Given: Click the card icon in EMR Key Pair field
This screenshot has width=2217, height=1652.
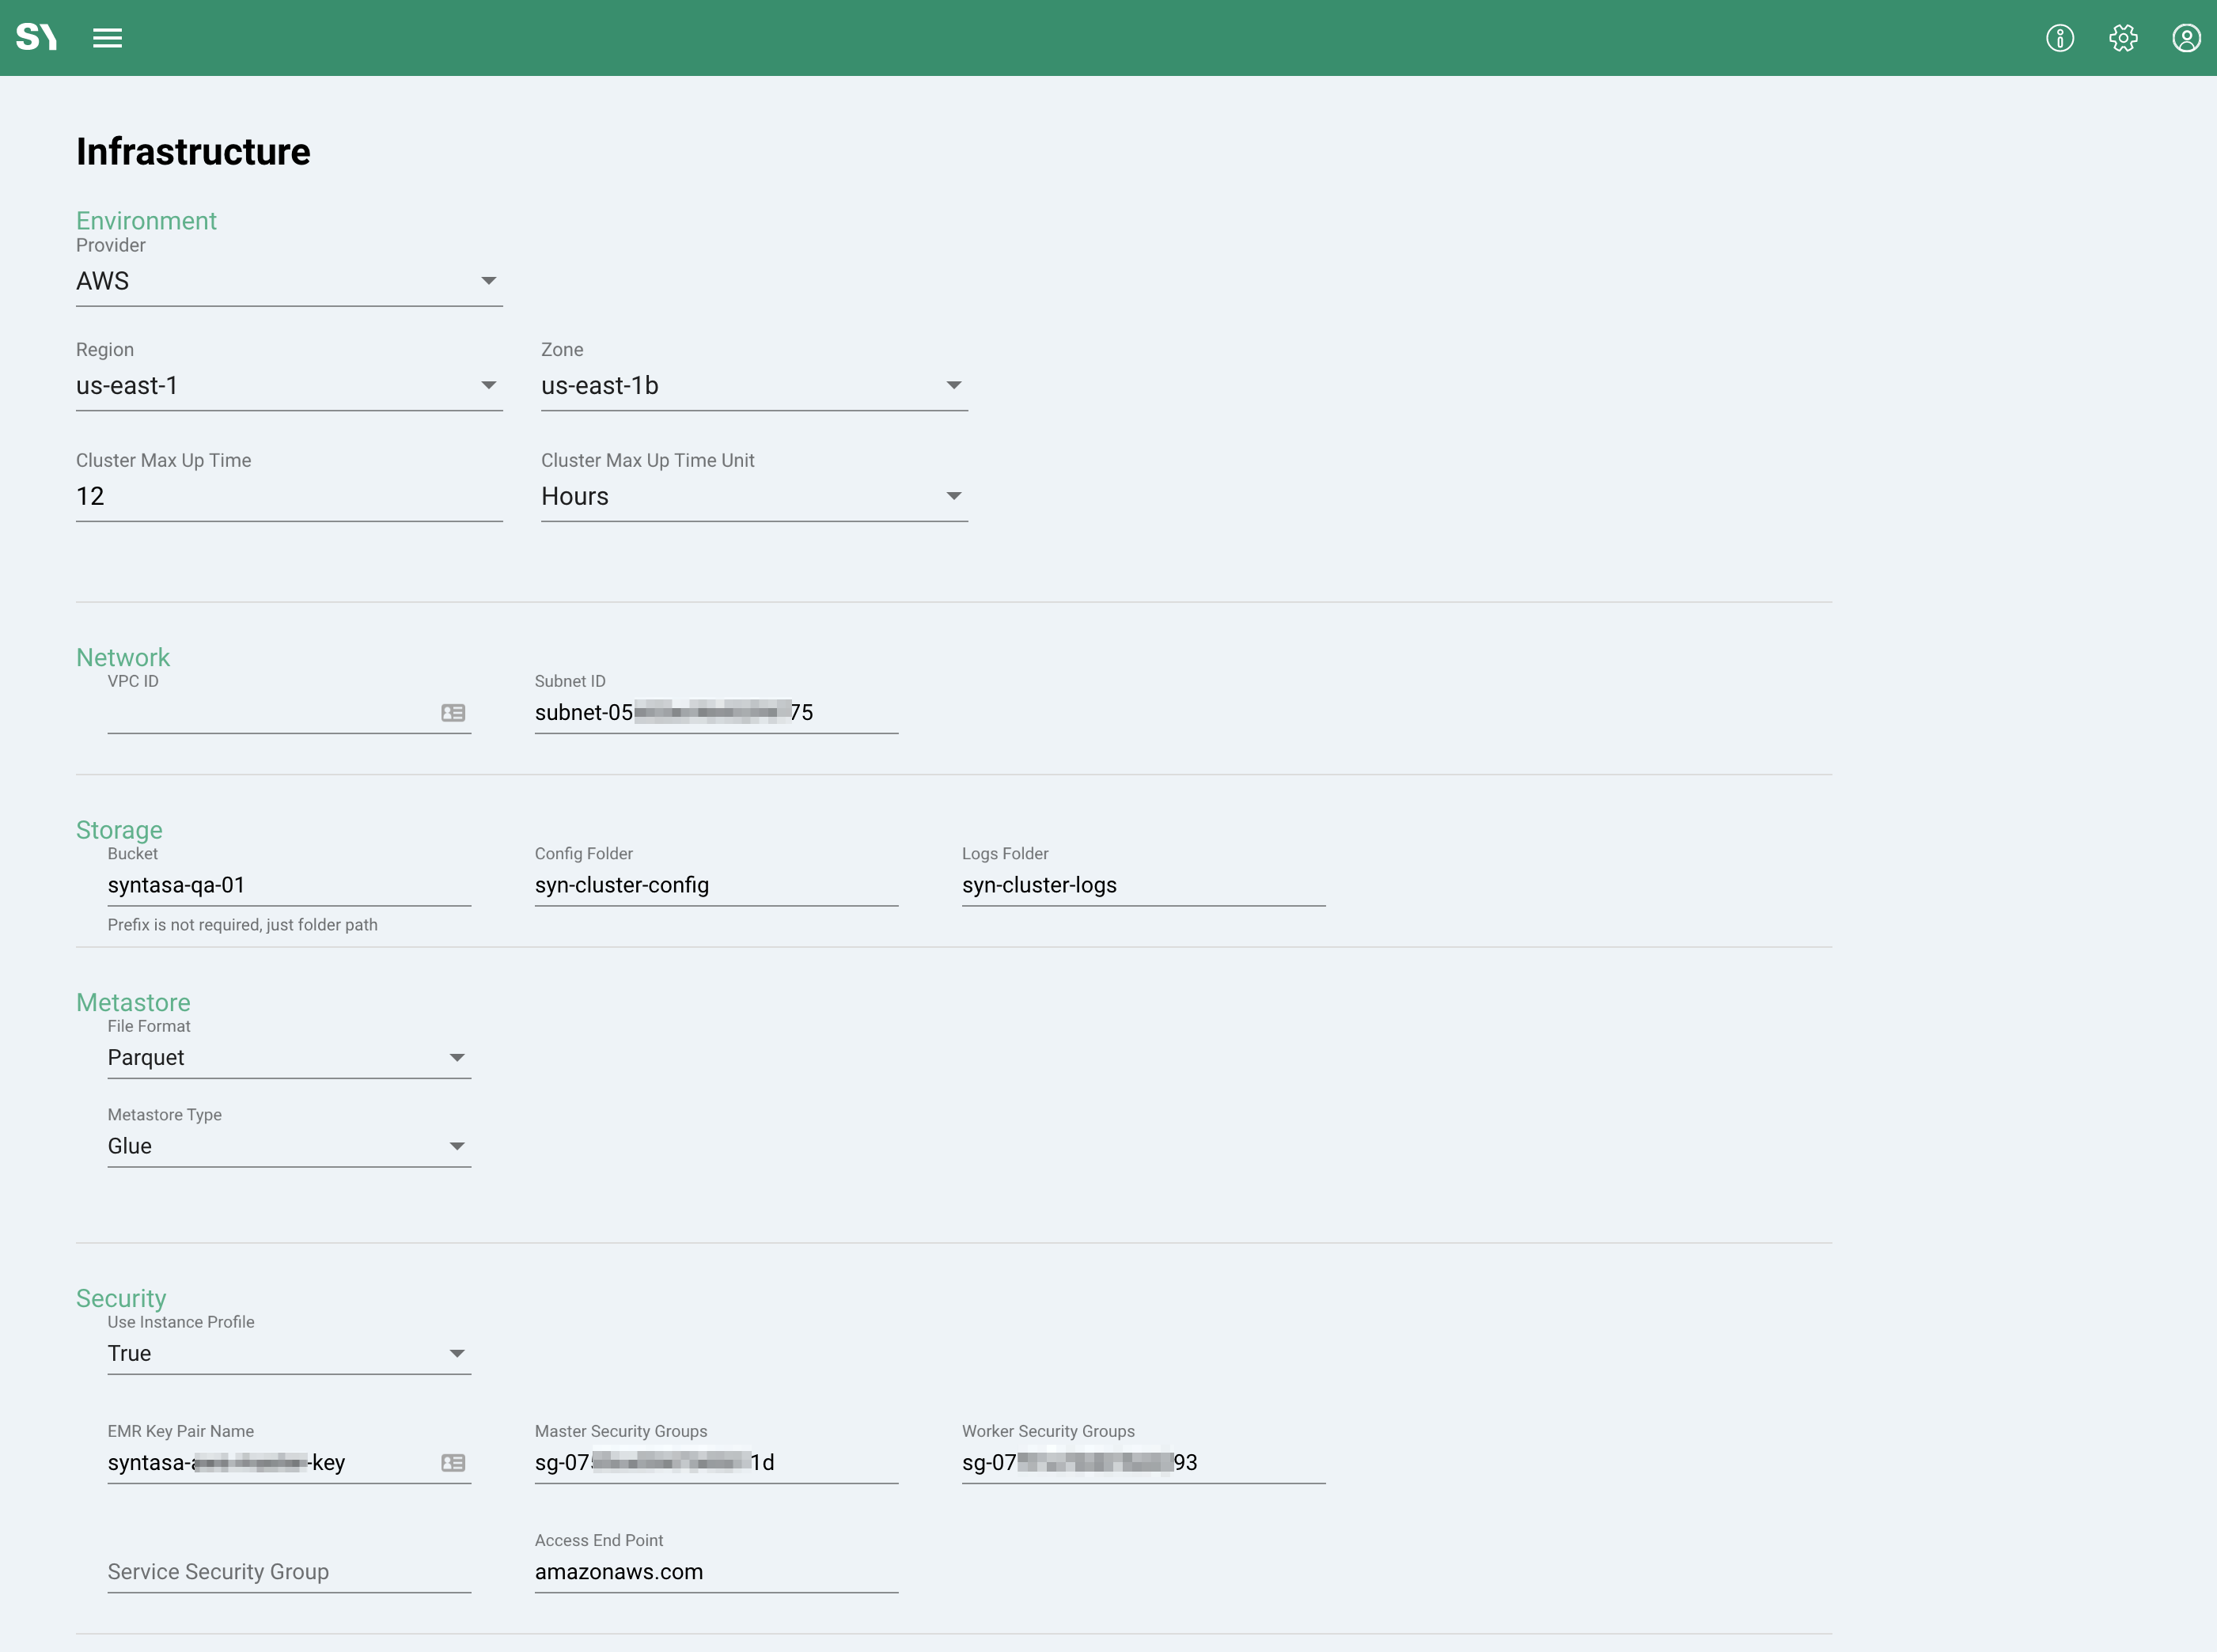Looking at the screenshot, I should (x=453, y=1463).
